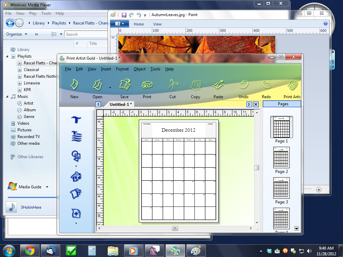Select the wavy headline text tool
343x257 pixels.
pos(76,136)
